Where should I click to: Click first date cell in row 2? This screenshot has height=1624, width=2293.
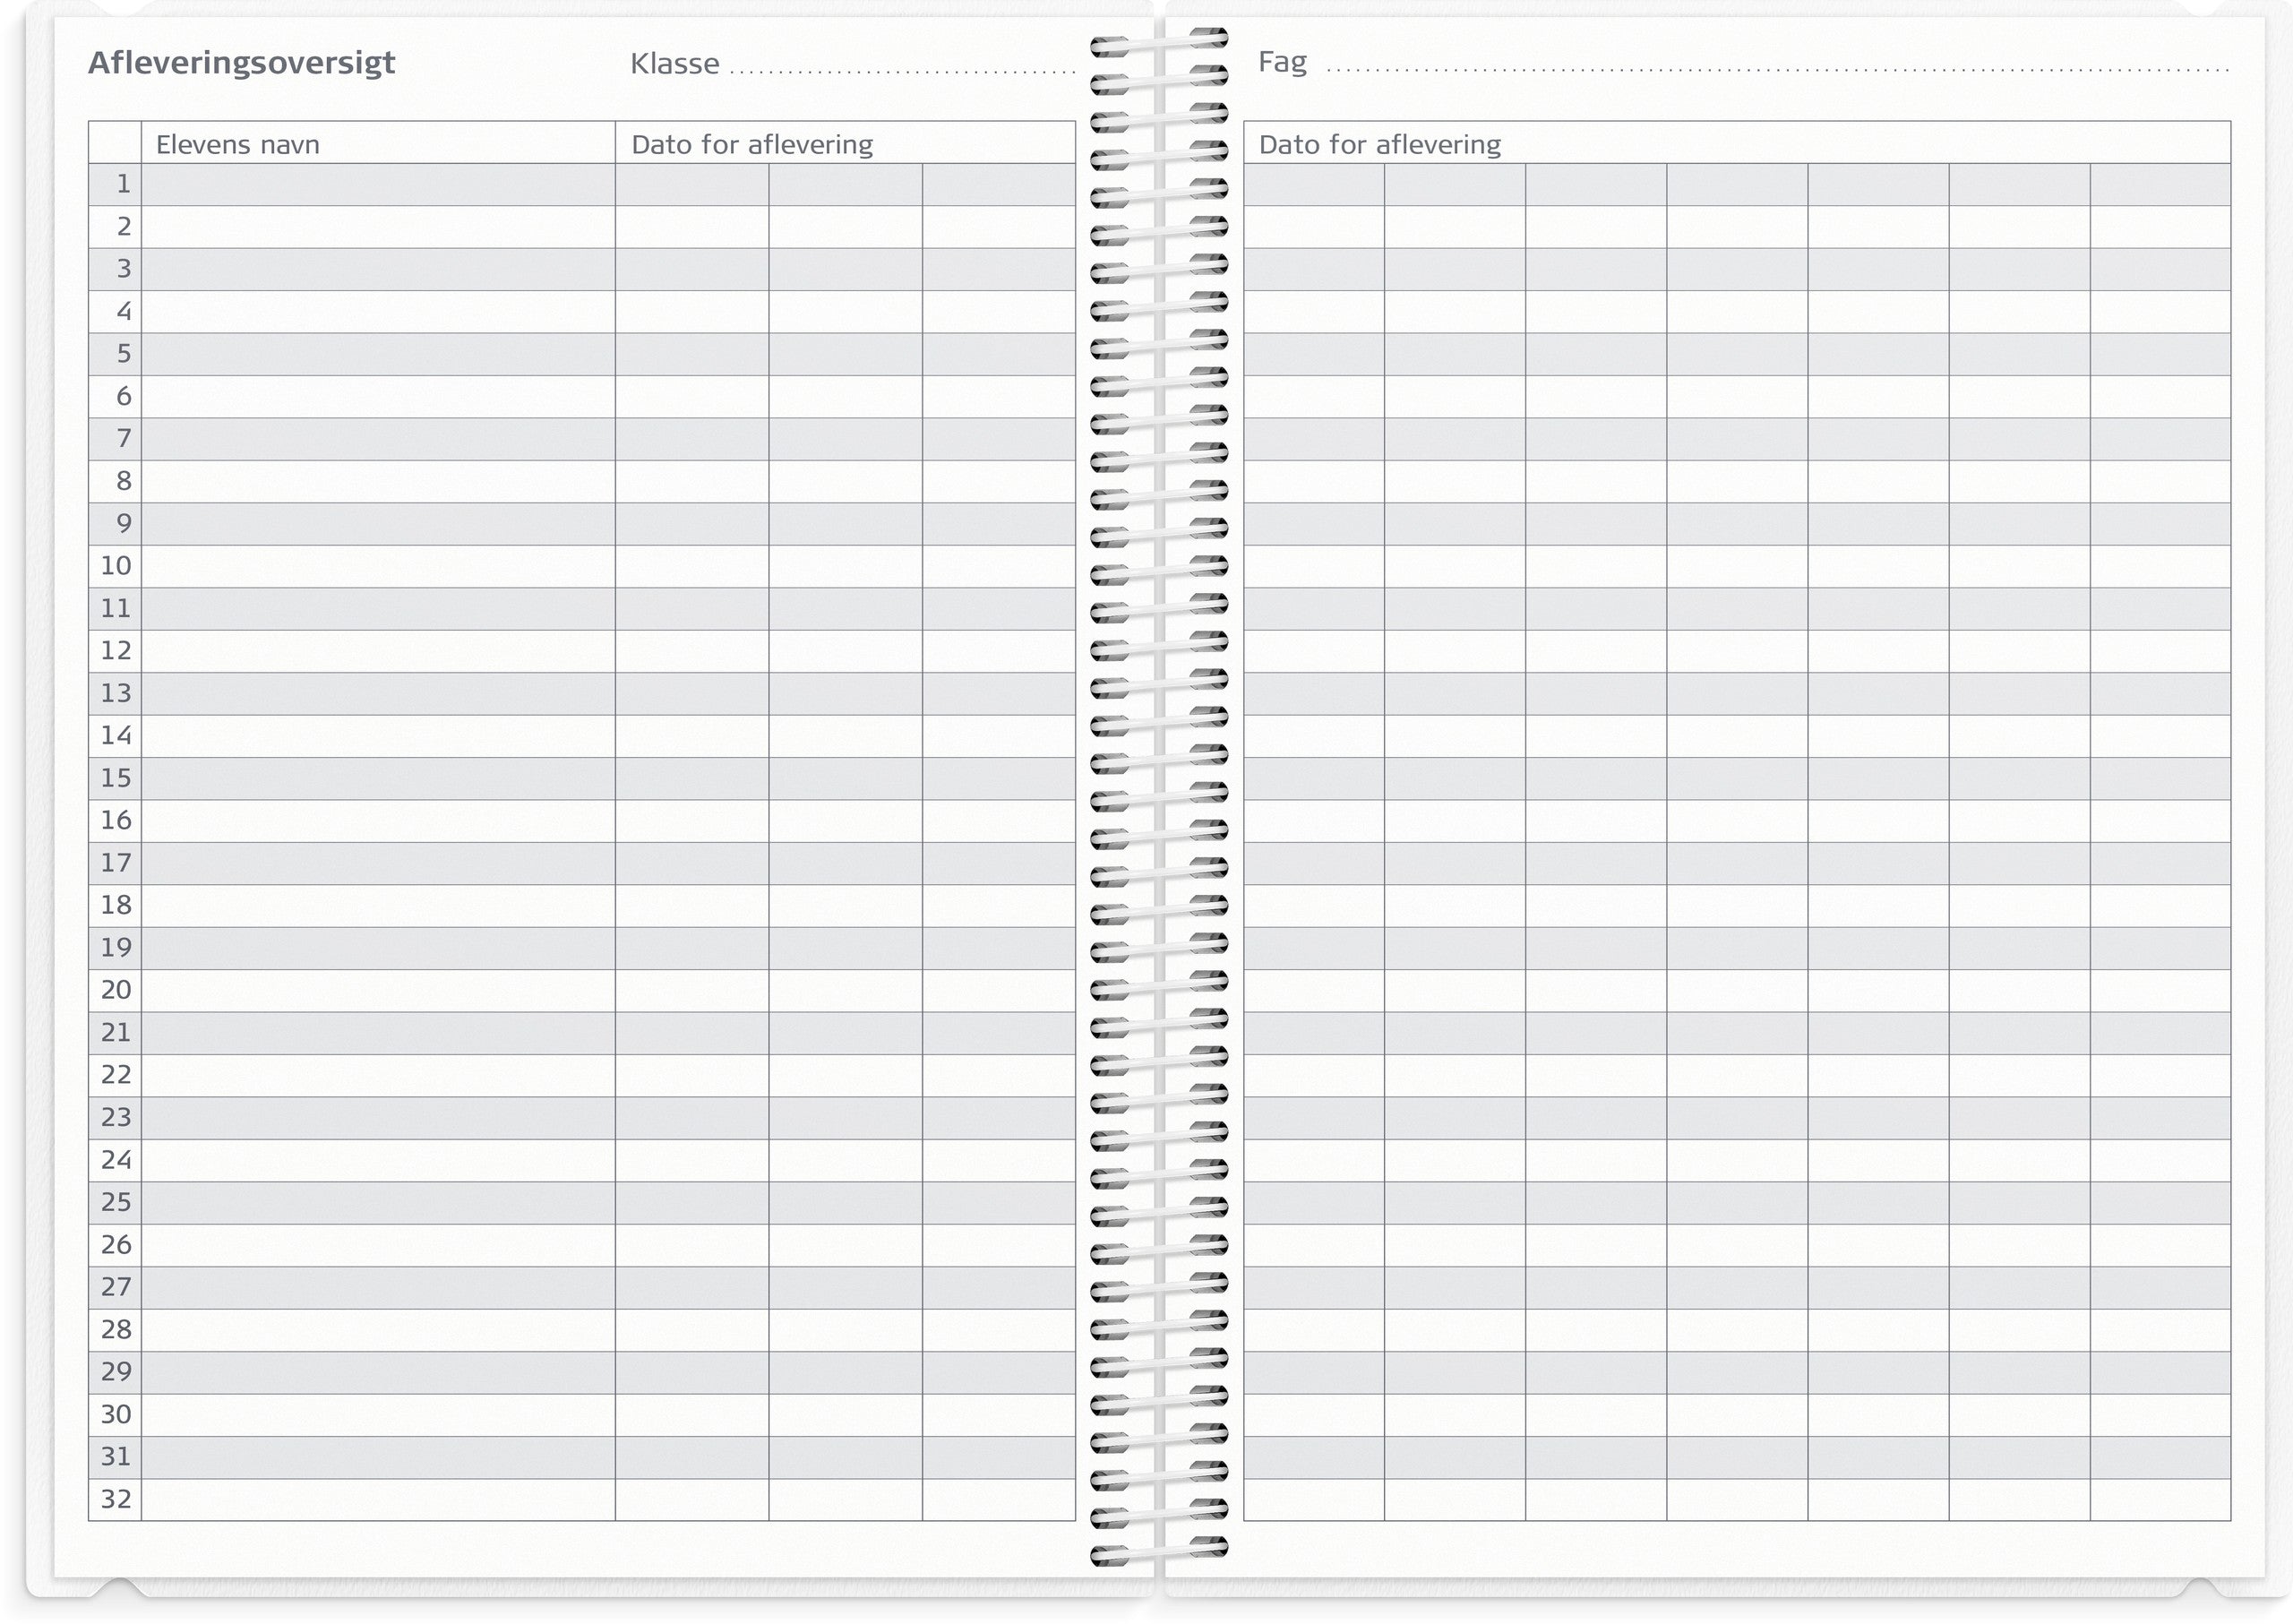(x=691, y=227)
